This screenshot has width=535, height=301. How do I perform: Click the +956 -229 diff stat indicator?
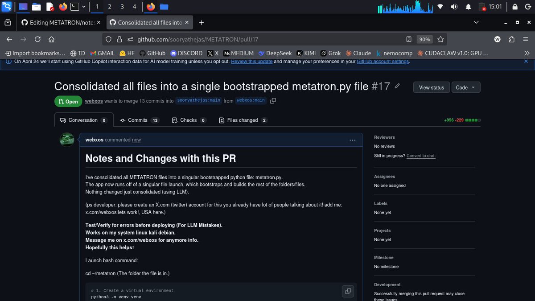click(x=462, y=120)
